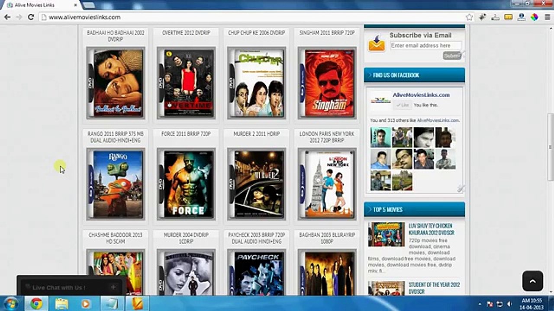This screenshot has height=311, width=554.
Task: Open the Murder 2 movie poster
Action: pos(257,184)
